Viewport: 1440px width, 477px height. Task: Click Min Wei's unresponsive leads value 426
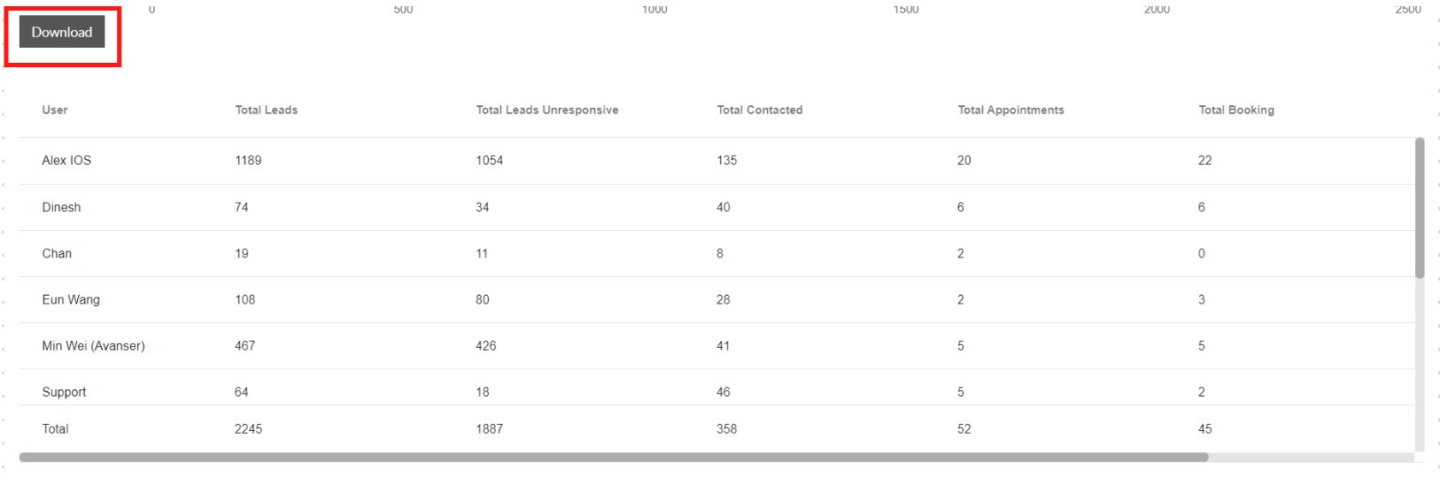pyautogui.click(x=485, y=346)
